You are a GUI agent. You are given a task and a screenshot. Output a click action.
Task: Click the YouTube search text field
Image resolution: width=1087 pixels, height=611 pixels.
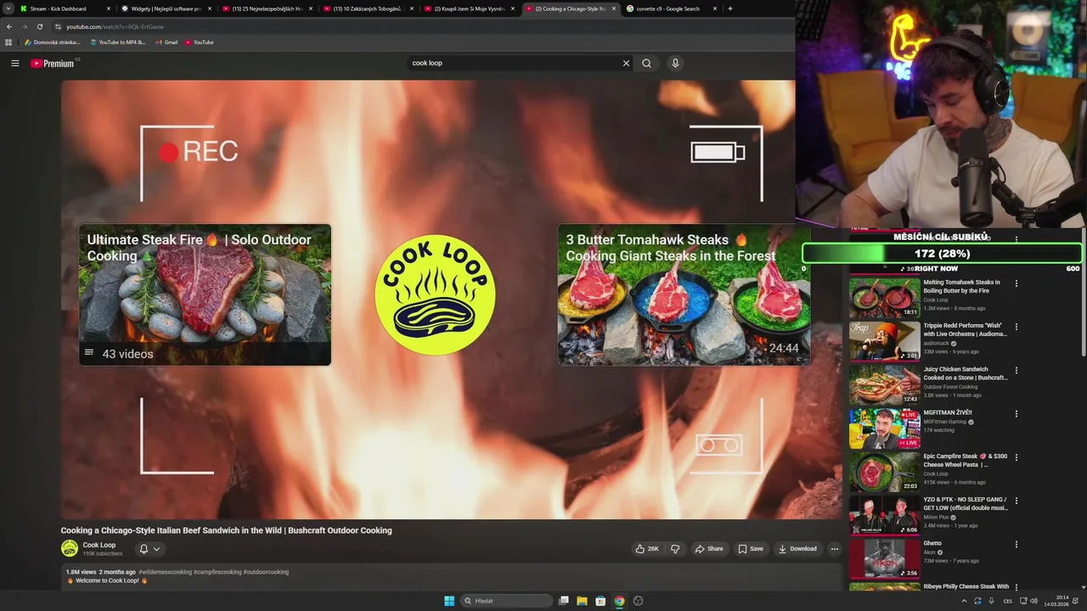[x=514, y=63]
